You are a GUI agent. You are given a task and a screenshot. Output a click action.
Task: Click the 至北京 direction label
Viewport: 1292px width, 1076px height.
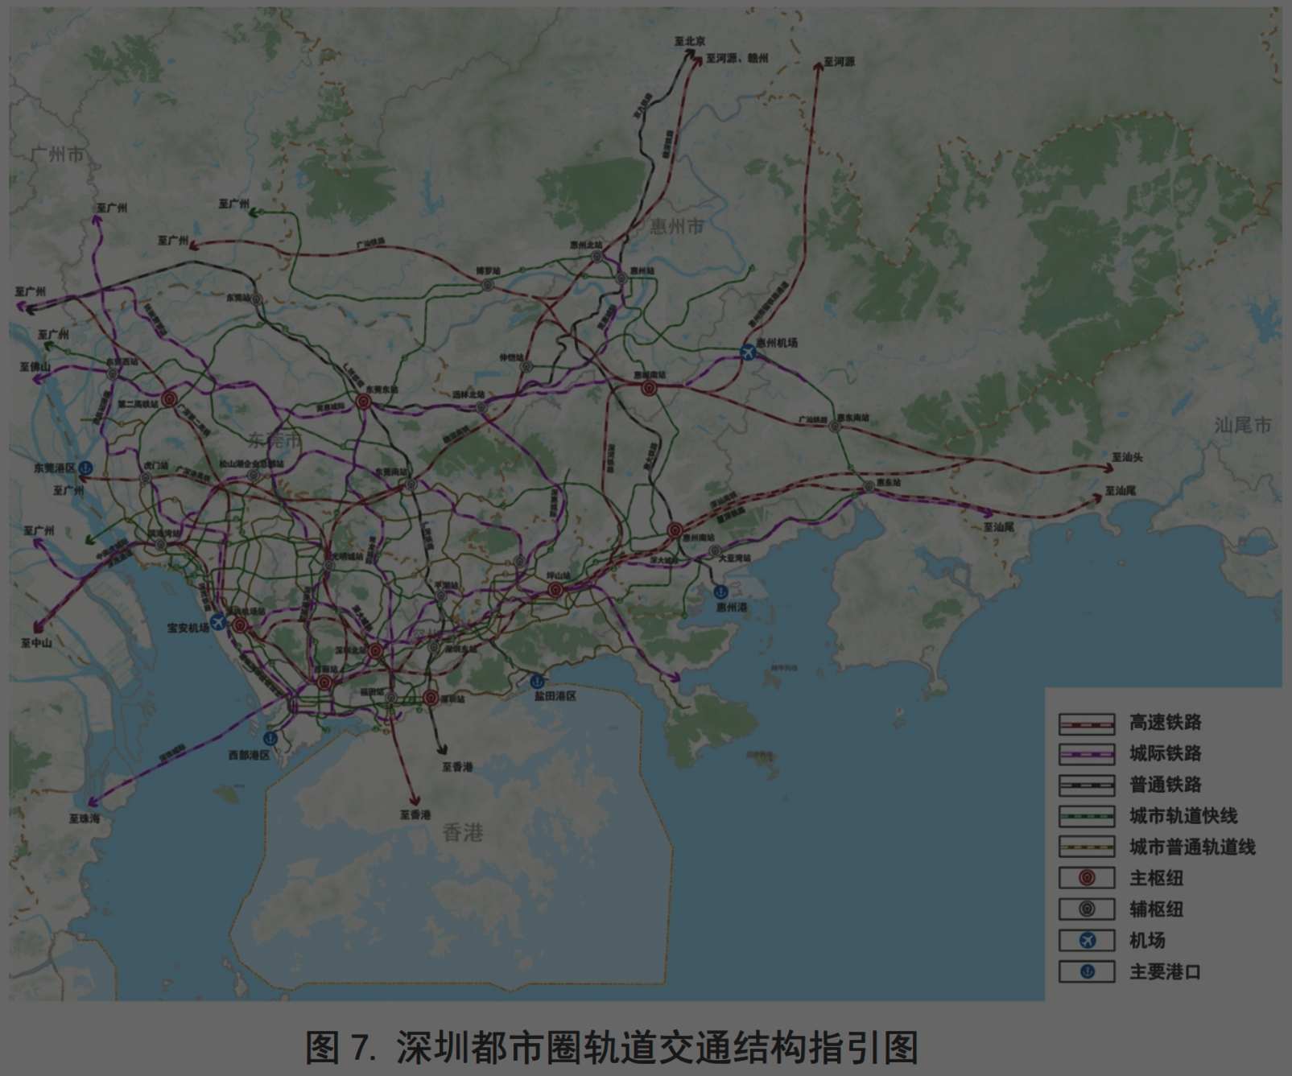[x=690, y=41]
